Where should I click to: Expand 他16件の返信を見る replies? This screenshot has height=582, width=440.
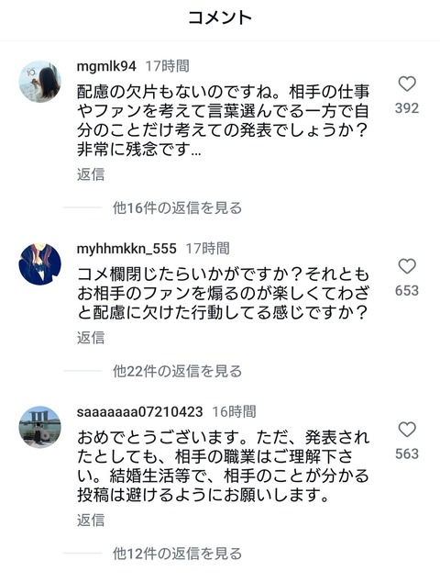(x=177, y=207)
